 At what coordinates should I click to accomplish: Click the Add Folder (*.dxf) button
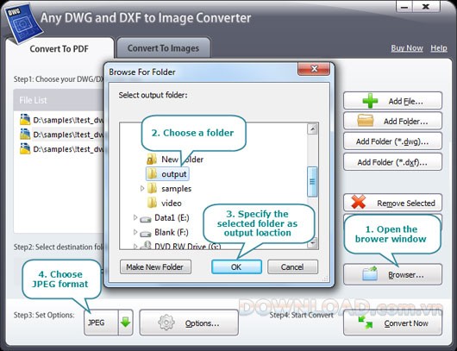point(392,162)
